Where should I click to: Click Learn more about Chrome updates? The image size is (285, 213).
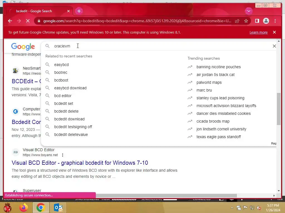click(259, 32)
